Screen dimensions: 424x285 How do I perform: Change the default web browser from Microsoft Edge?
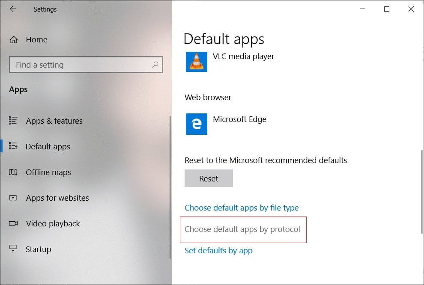tap(239, 119)
